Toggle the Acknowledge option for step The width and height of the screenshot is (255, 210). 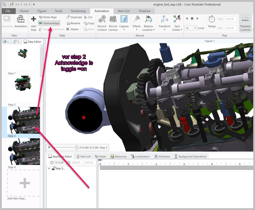coord(49,23)
